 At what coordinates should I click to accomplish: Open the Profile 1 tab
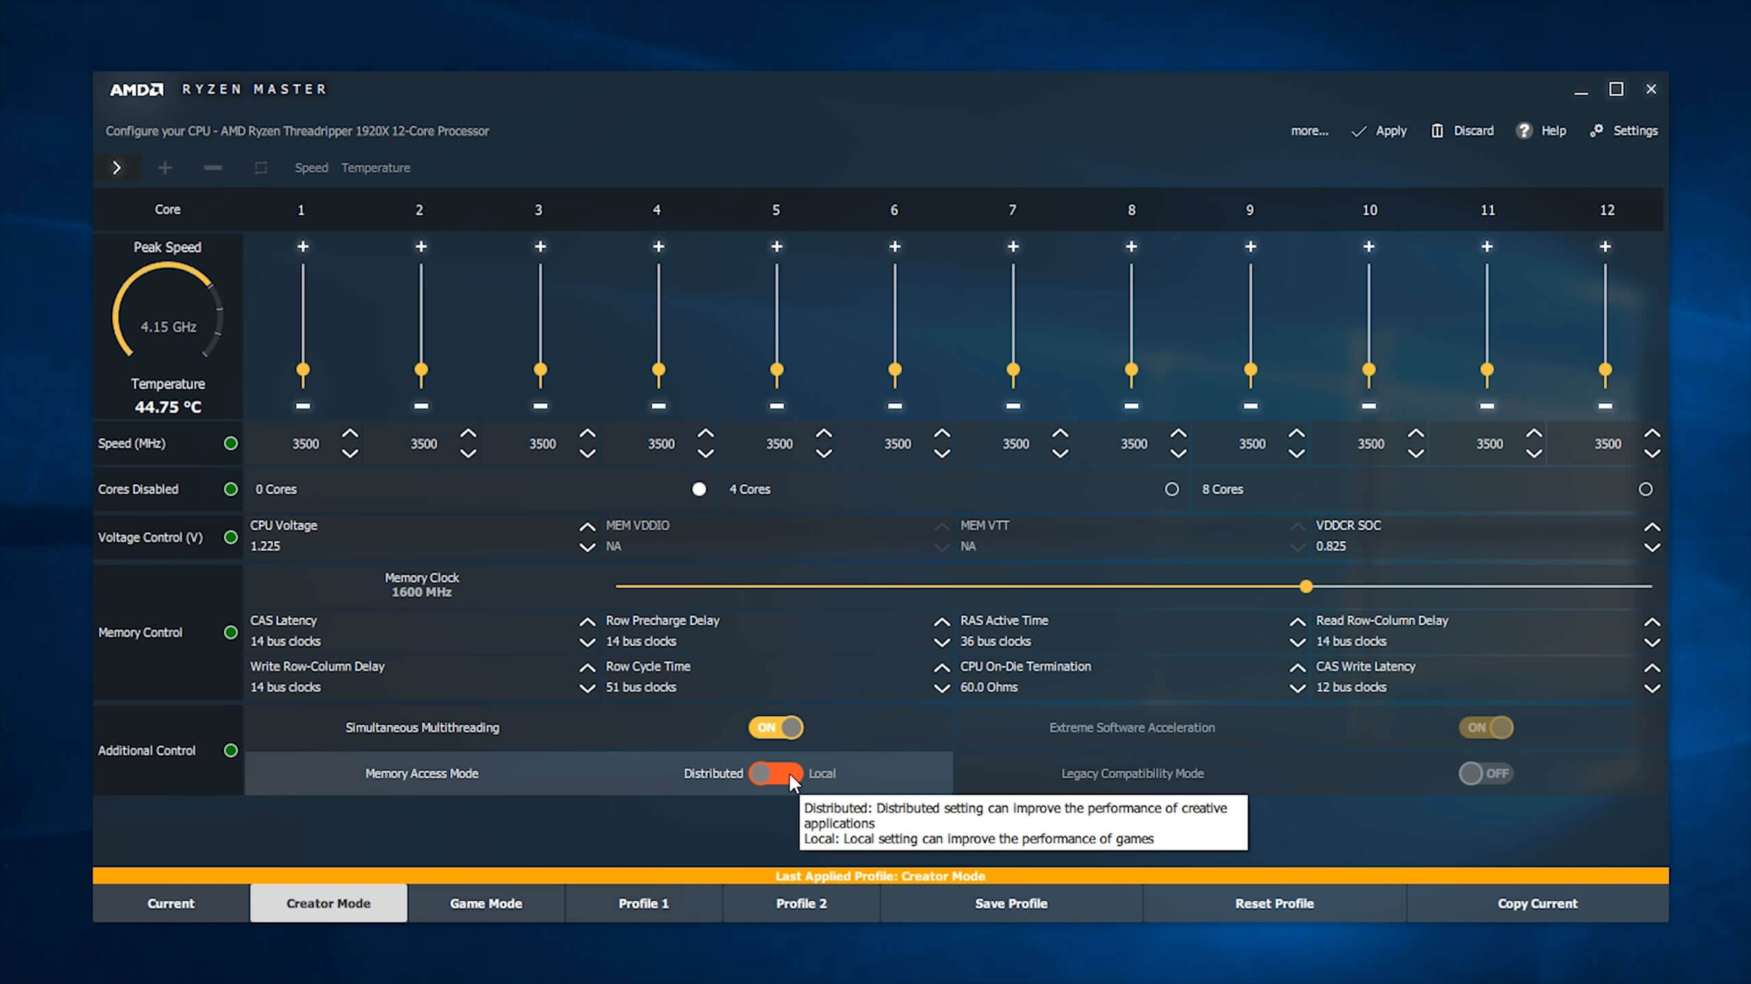[643, 903]
